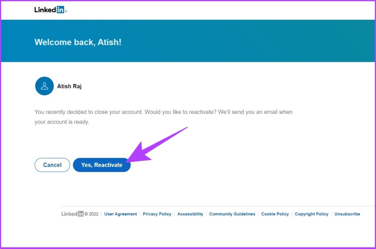Click the blue profile avatar icon
Image resolution: width=376 pixels, height=249 pixels.
pos(44,86)
